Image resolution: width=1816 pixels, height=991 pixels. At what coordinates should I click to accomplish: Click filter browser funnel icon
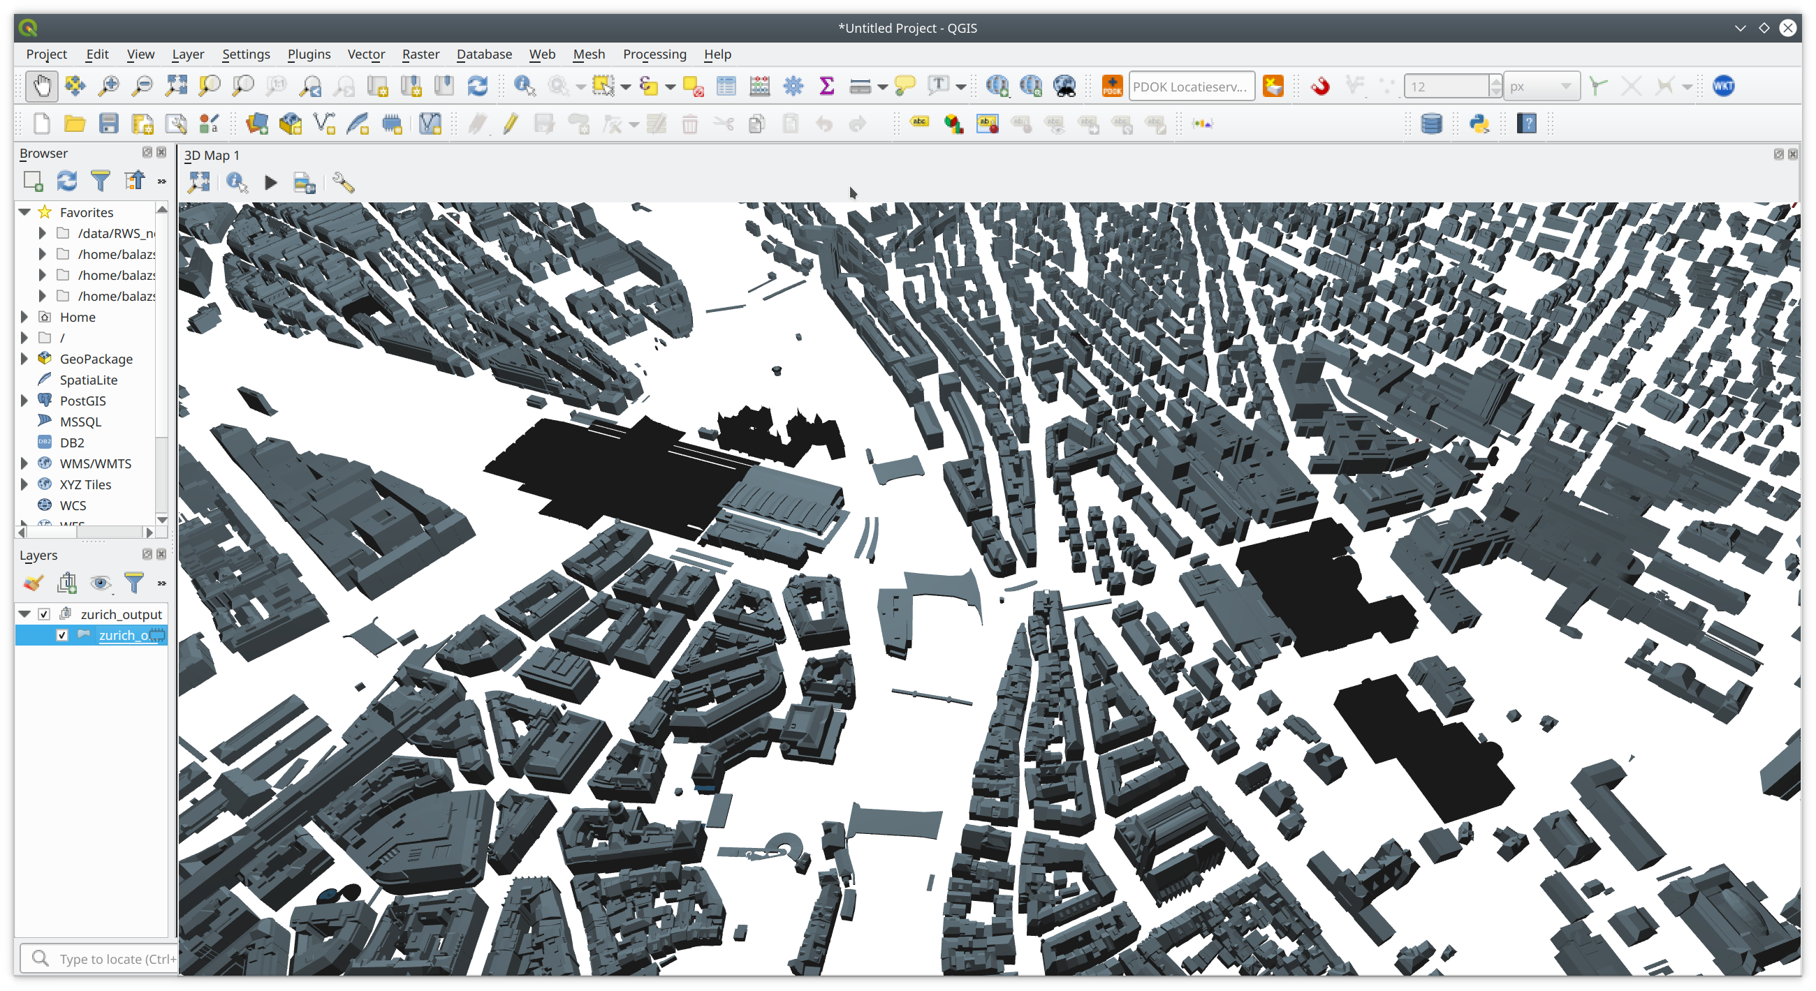click(101, 181)
